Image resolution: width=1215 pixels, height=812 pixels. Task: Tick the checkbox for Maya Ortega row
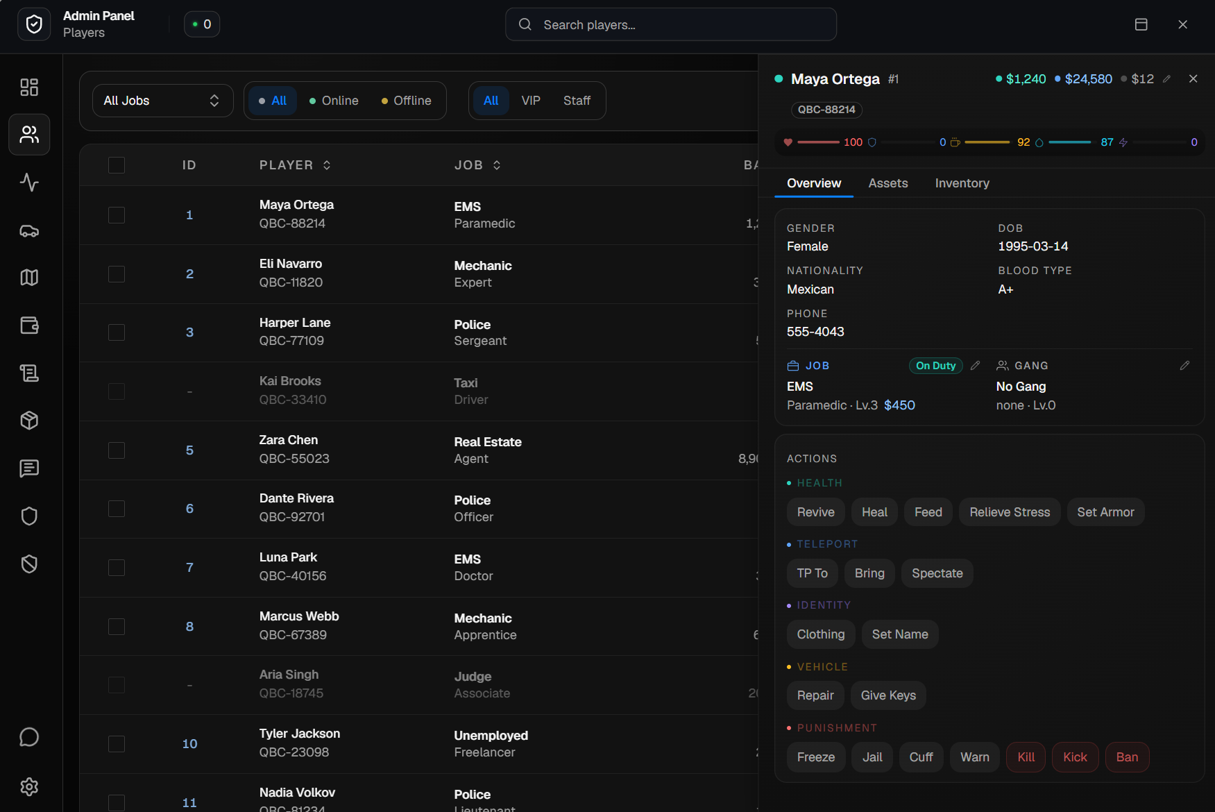click(117, 215)
